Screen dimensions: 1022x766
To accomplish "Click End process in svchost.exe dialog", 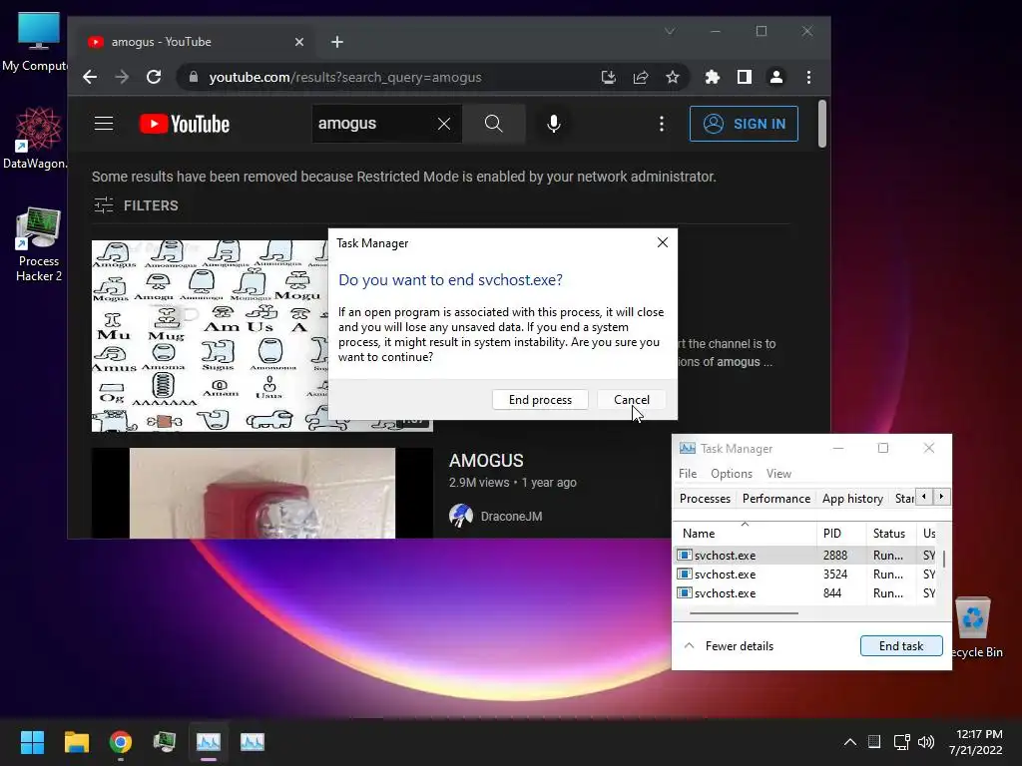I will click(540, 399).
